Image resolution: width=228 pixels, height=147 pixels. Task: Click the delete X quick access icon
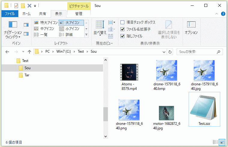click(x=29, y=6)
